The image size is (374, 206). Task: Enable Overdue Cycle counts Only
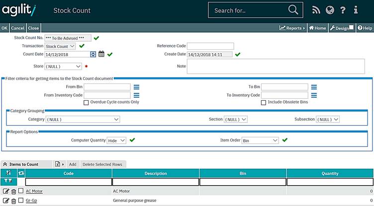86,102
